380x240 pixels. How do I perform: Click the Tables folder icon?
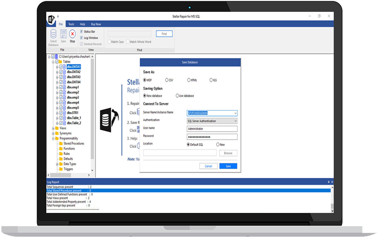click(61, 62)
